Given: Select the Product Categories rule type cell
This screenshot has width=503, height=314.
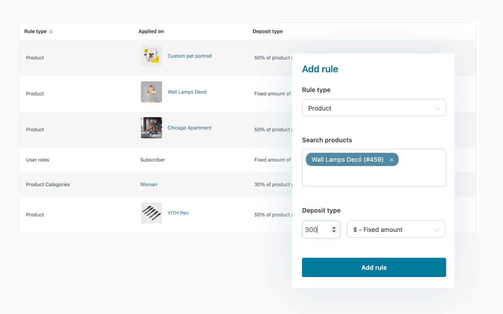Looking at the screenshot, I should pyautogui.click(x=48, y=185).
